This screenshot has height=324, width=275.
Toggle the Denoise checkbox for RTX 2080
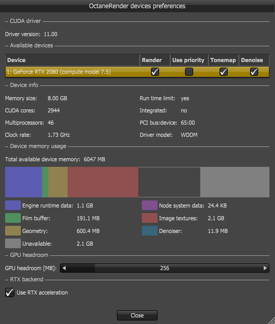[x=254, y=72]
